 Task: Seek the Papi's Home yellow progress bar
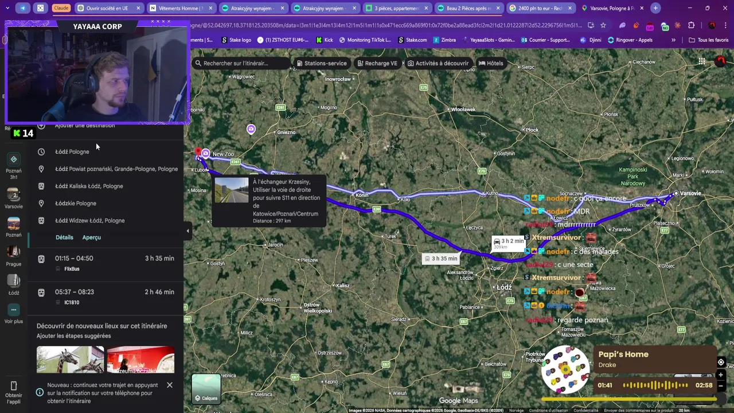[x=628, y=399]
